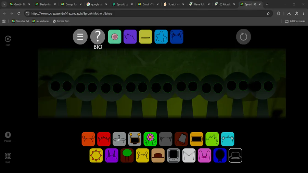Pick the cyan bear ears icon
Screen dimensions: 308x173
pyautogui.click(x=228, y=139)
